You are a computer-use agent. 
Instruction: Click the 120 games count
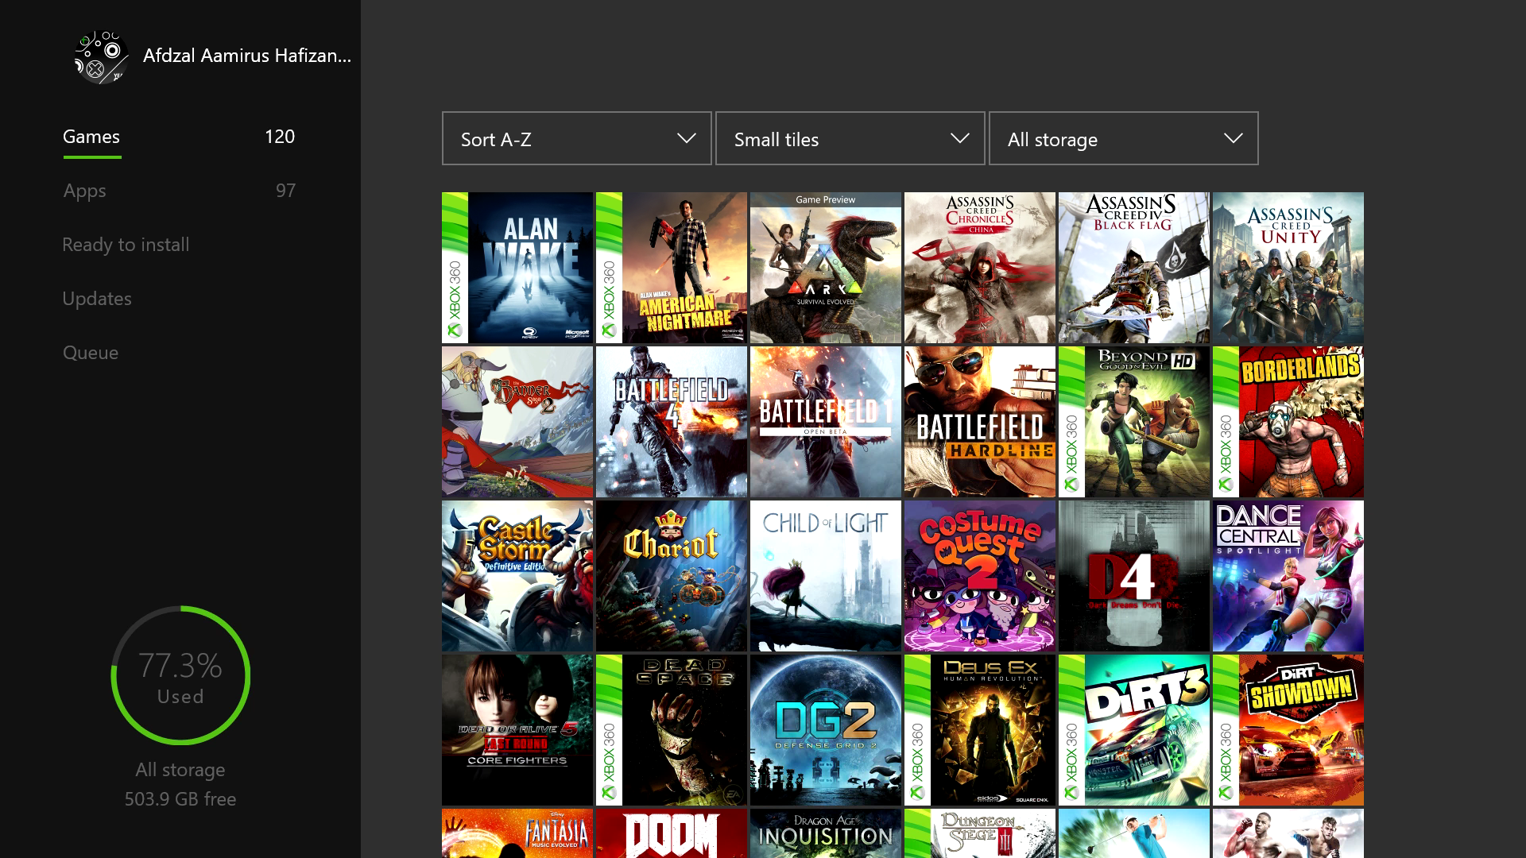click(x=280, y=137)
